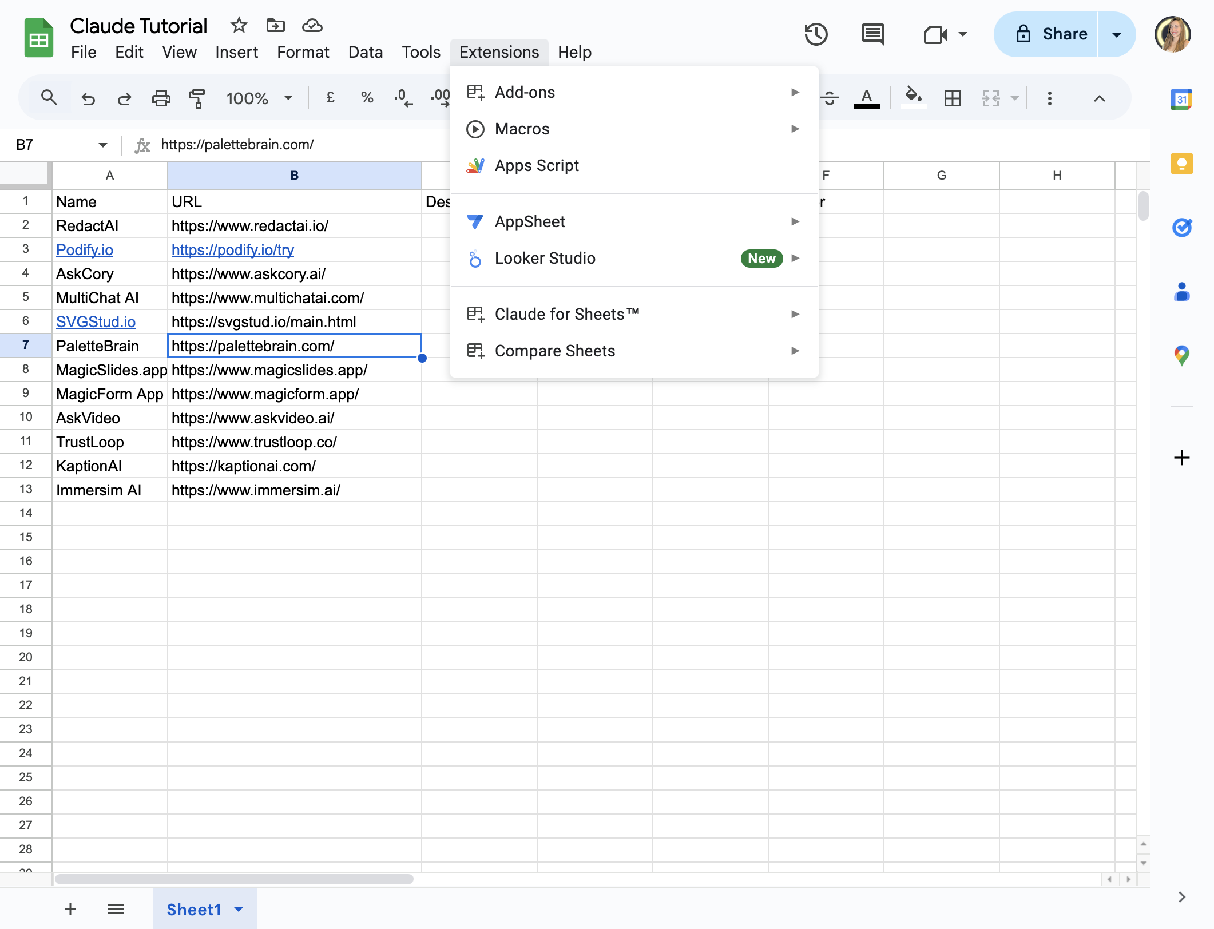Open Google Calendar side panel icon
The height and width of the screenshot is (929, 1214).
click(x=1181, y=100)
